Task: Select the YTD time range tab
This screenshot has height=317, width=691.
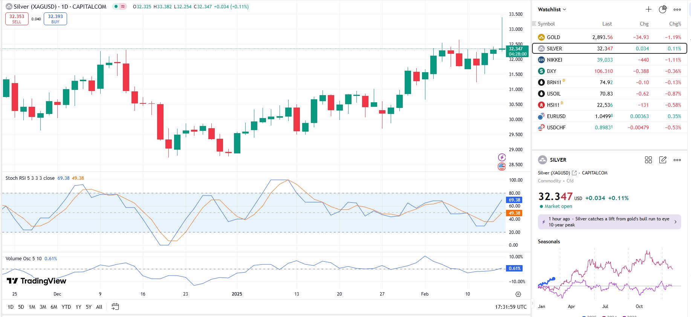Action: point(66,307)
